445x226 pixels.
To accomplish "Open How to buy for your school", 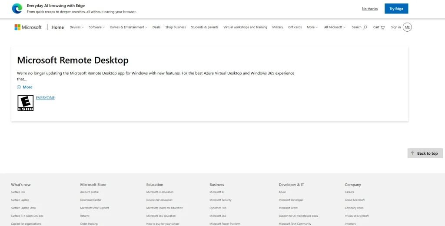I will (x=163, y=224).
